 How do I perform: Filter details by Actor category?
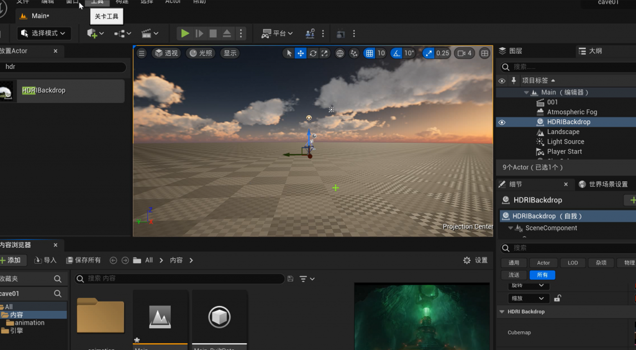click(x=543, y=263)
